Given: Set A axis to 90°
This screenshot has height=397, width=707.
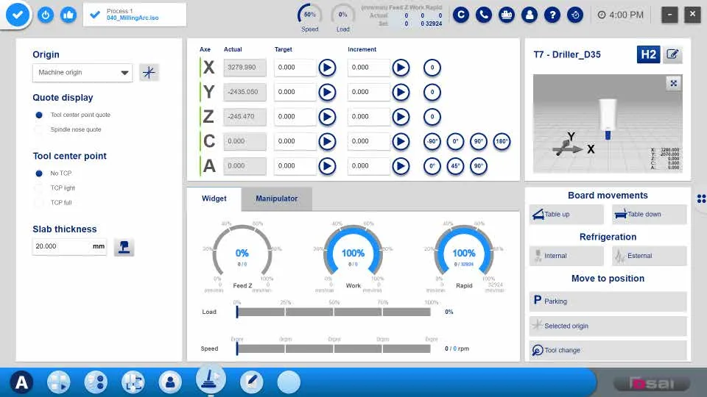Looking at the screenshot, I should 479,166.
